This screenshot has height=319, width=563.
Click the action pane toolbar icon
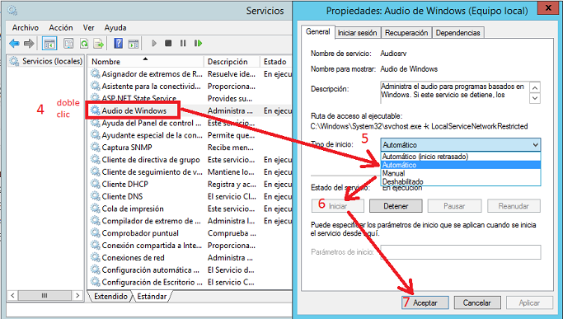point(134,44)
